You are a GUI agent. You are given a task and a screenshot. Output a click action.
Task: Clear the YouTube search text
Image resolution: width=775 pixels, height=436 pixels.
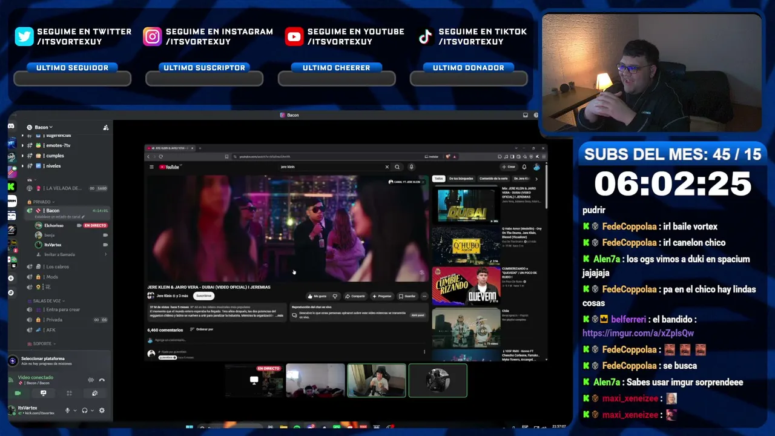click(387, 167)
